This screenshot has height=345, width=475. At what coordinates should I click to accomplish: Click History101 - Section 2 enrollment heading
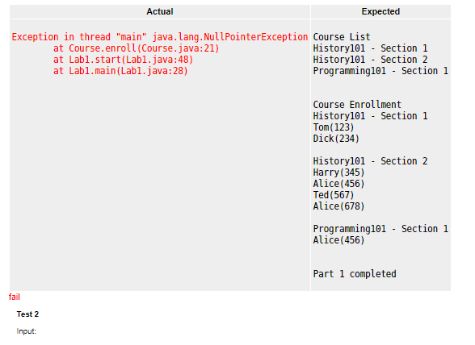click(370, 161)
